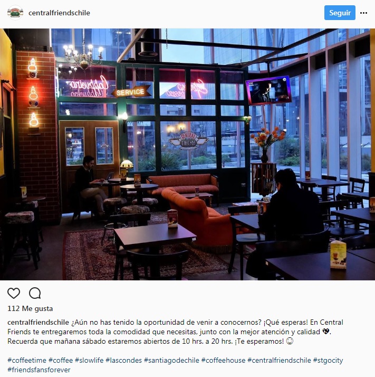The image size is (375, 377).
Task: Open the centralfriendschile username in the header
Action: point(59,13)
